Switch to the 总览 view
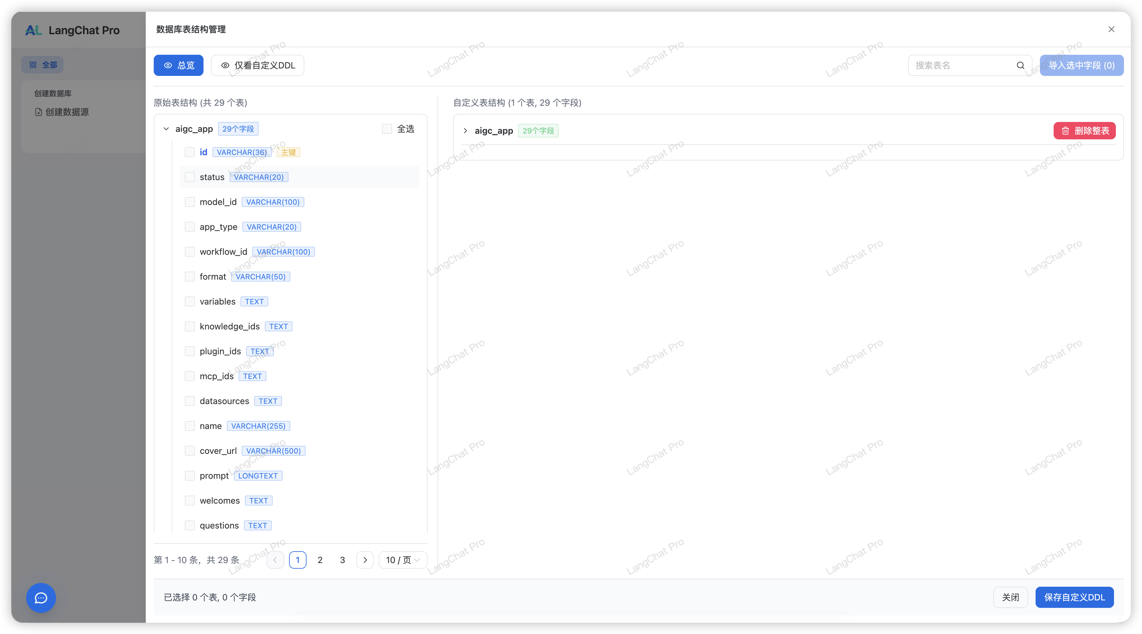 point(178,65)
